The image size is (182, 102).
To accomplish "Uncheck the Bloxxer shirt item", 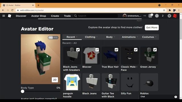I will coord(97,50).
